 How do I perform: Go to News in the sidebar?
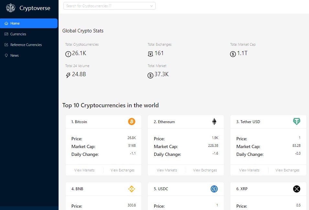[x=15, y=55]
